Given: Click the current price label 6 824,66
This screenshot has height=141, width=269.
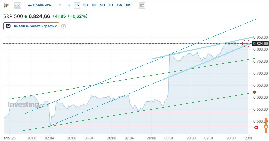Looking at the screenshot, I should point(260,43).
